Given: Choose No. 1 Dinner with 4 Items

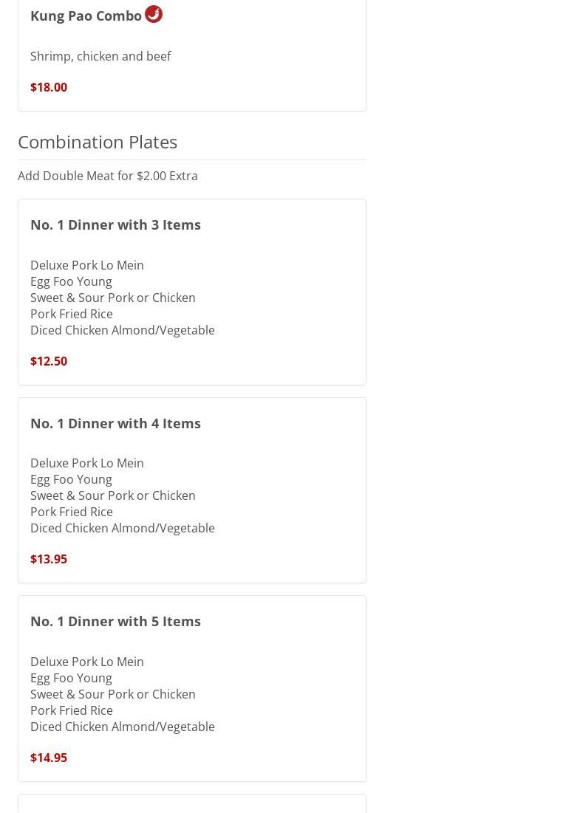Looking at the screenshot, I should coord(115,423).
